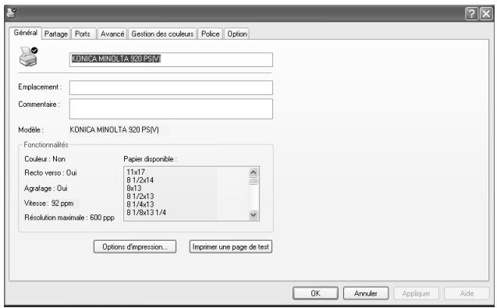Click the Emplacement input field
This screenshot has width=497, height=308.
click(x=171, y=87)
